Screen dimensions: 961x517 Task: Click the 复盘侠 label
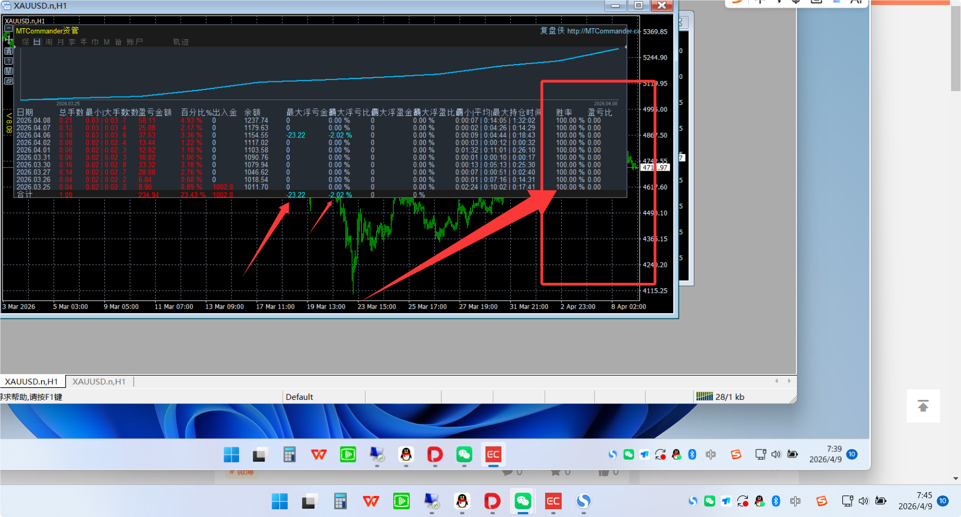pos(552,31)
